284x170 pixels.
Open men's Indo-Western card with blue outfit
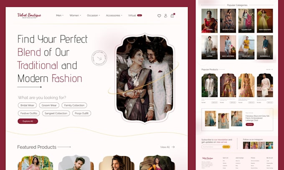click(228, 47)
